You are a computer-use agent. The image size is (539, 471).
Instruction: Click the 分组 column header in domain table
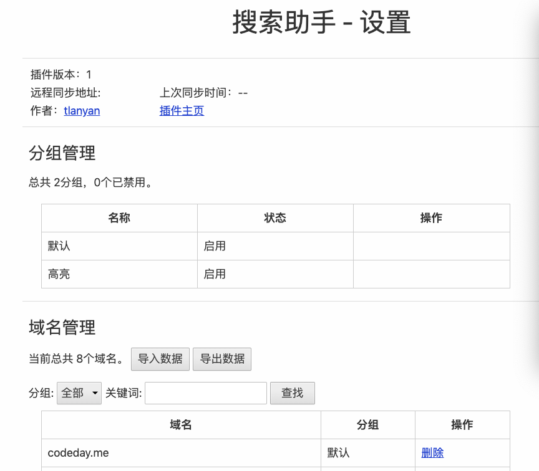tap(367, 424)
